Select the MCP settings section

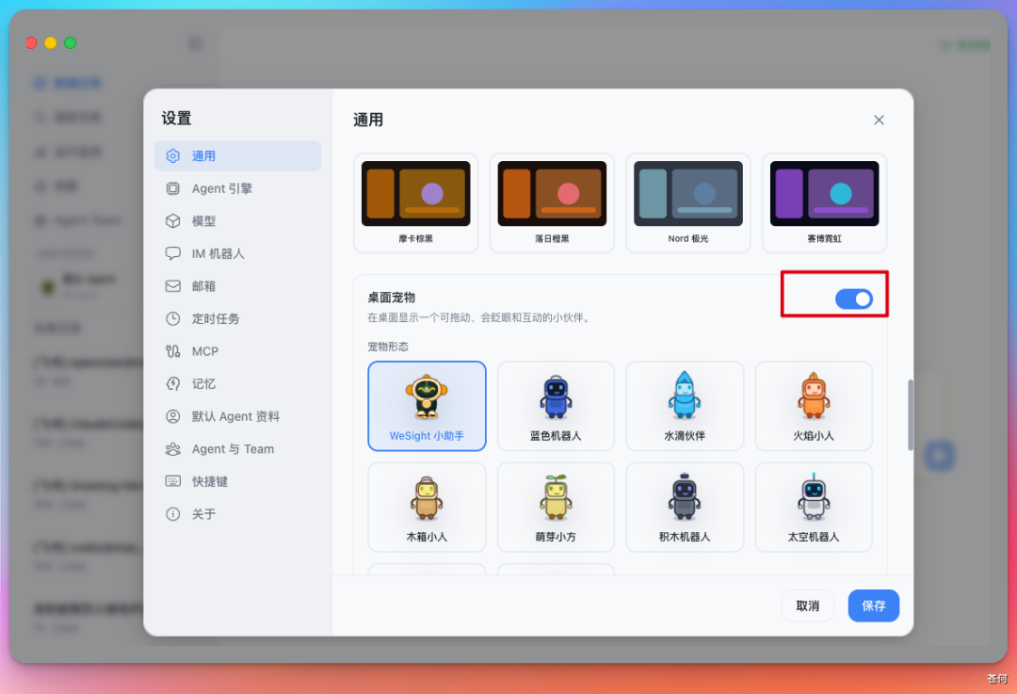(237, 351)
